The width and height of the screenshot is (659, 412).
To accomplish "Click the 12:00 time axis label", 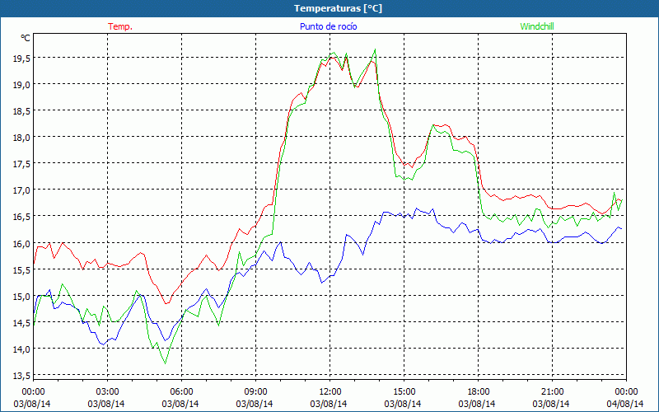I will [330, 392].
